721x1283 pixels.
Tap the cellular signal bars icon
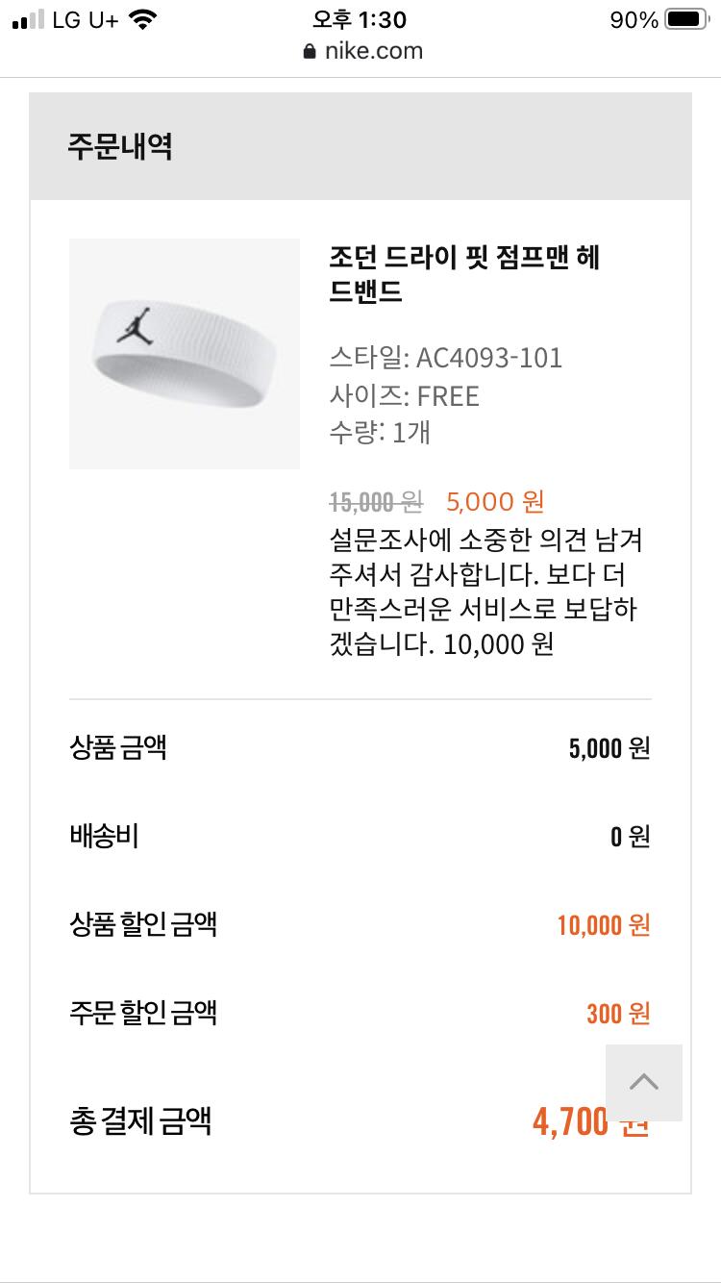point(28,19)
